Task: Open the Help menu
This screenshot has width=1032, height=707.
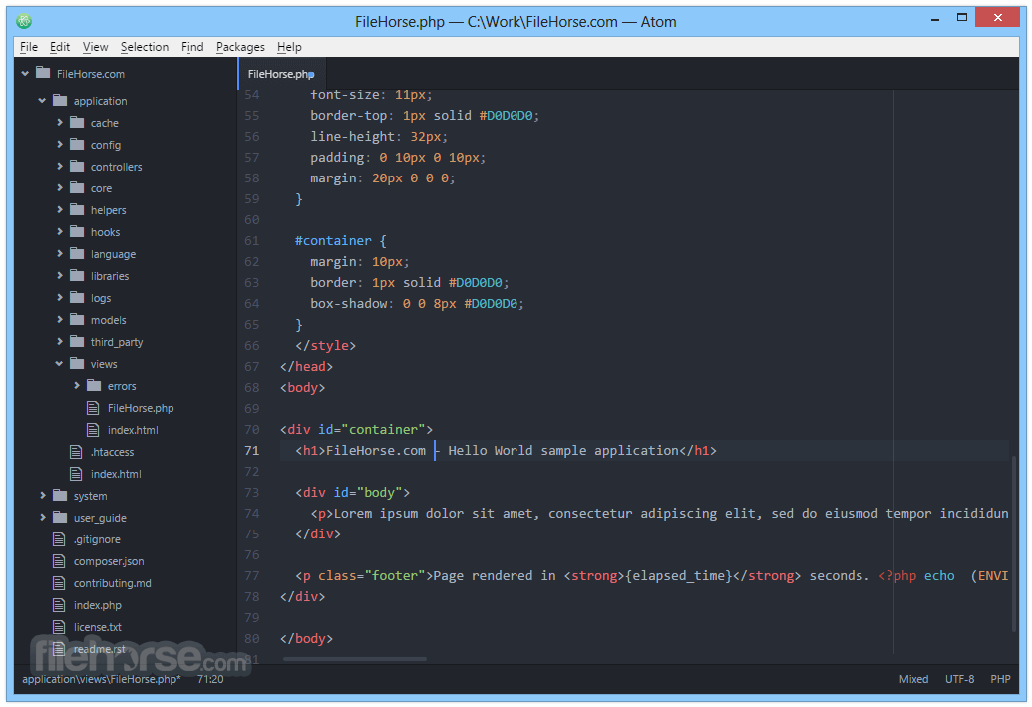Action: [x=289, y=47]
